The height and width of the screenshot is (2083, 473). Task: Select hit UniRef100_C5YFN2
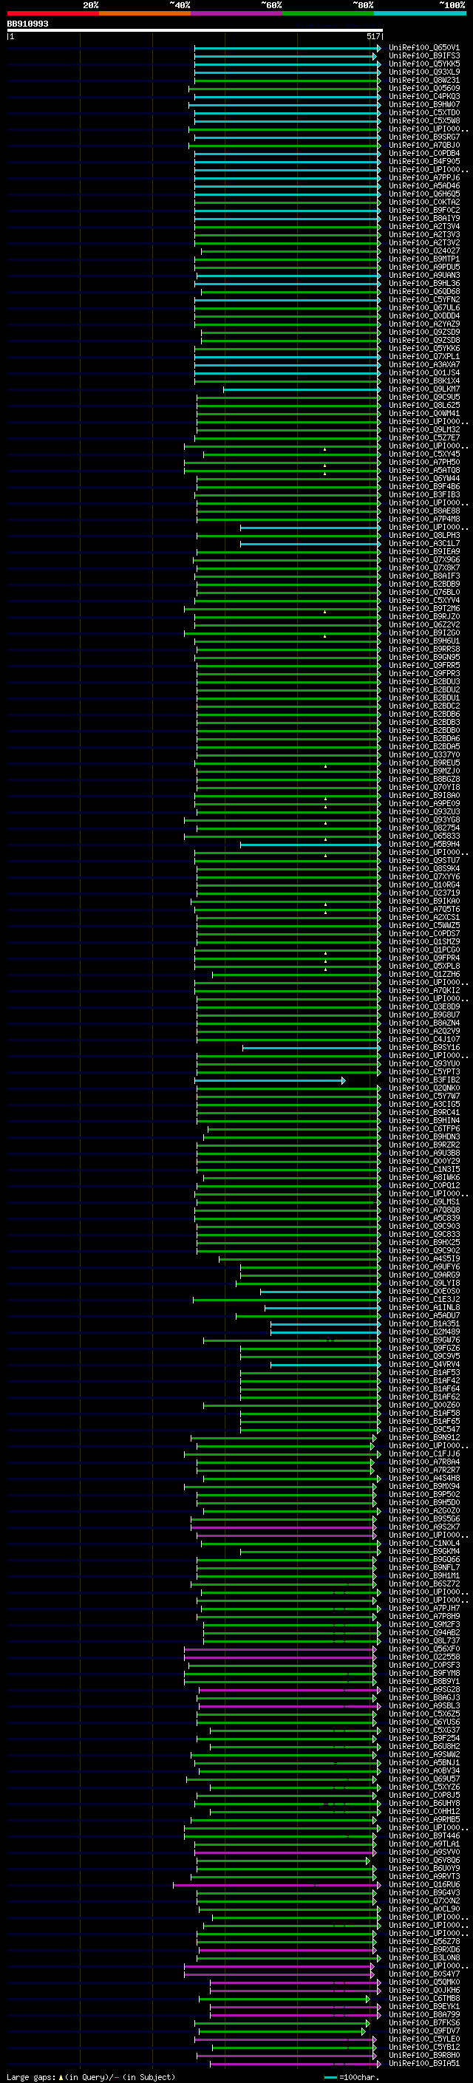[x=423, y=300]
